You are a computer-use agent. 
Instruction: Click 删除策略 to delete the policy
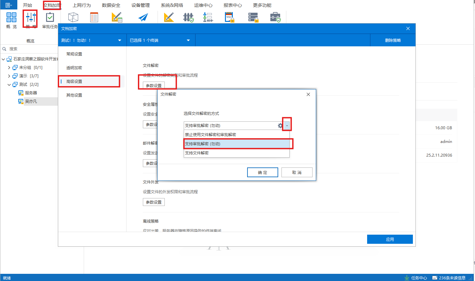click(x=393, y=40)
